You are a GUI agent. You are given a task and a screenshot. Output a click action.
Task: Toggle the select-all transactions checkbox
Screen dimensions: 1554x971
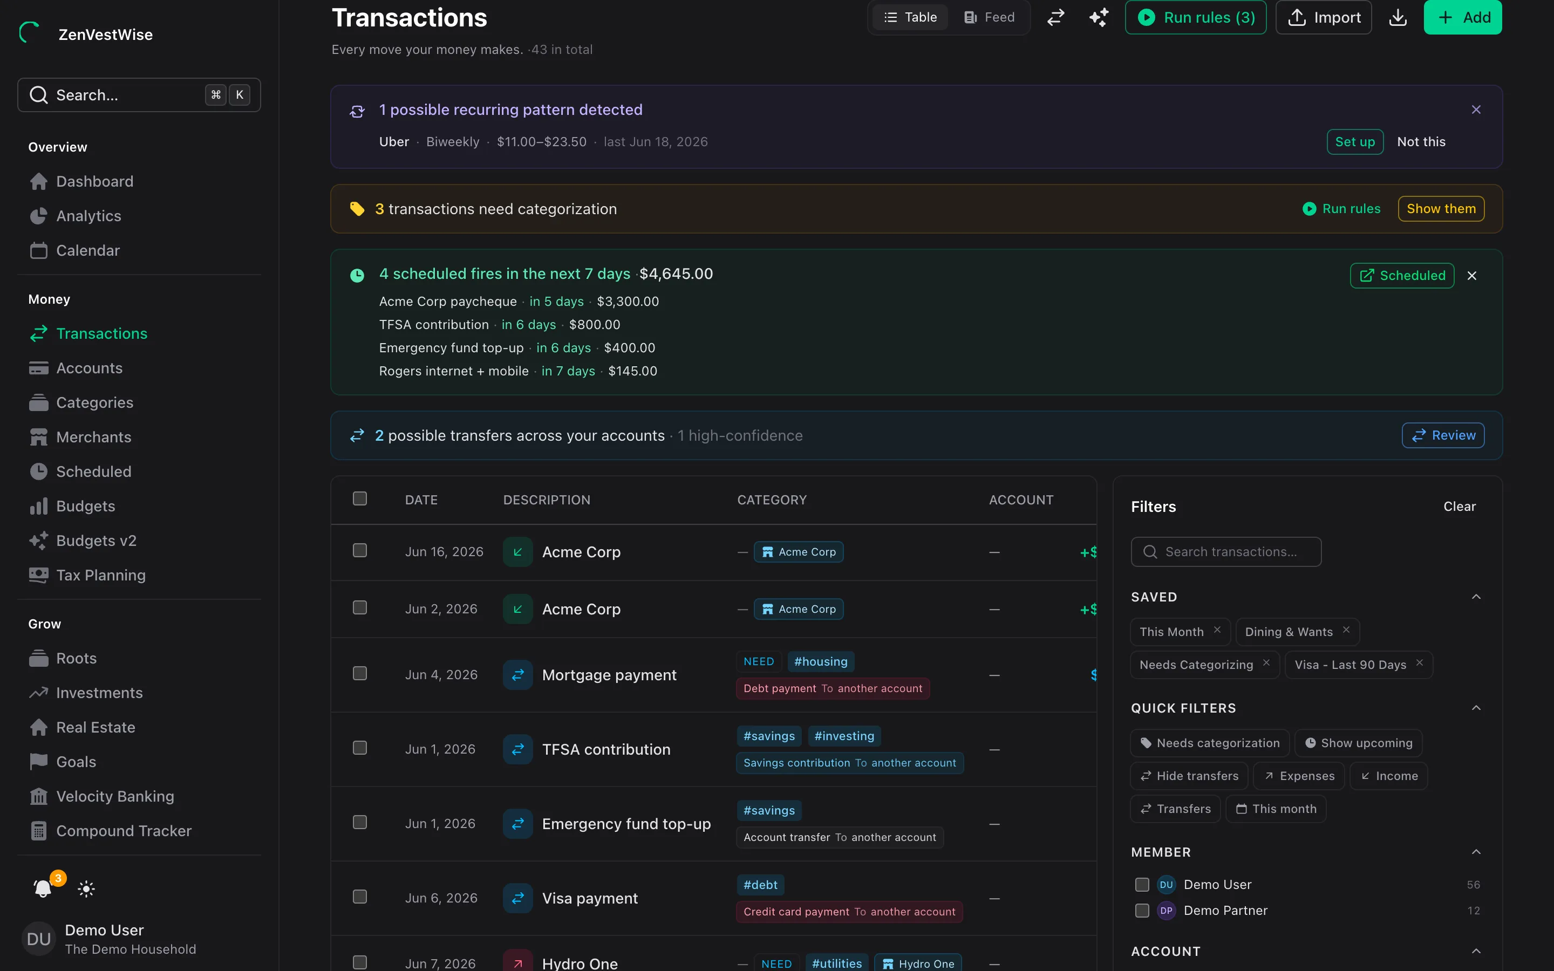coord(359,498)
